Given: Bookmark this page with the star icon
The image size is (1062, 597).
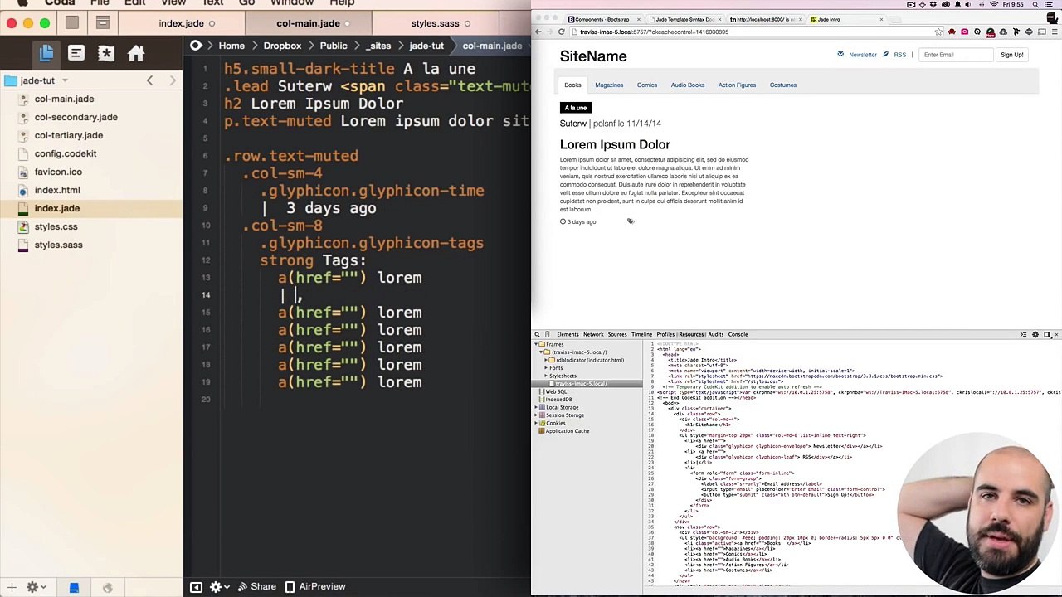Looking at the screenshot, I should pos(938,32).
